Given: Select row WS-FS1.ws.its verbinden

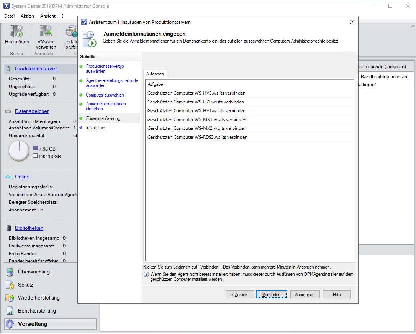Looking at the screenshot, I should coord(250,102).
